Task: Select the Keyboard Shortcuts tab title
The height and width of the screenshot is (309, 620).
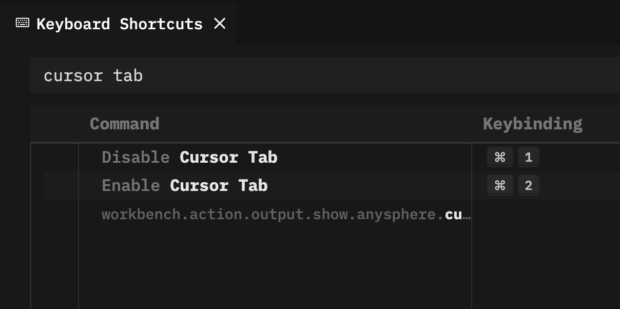Action: pyautogui.click(x=120, y=24)
